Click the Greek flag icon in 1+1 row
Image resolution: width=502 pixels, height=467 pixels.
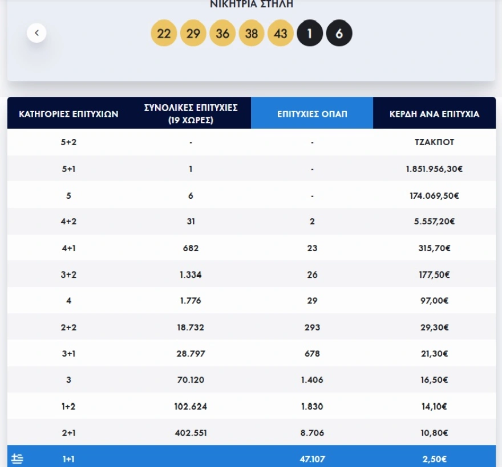click(x=17, y=459)
